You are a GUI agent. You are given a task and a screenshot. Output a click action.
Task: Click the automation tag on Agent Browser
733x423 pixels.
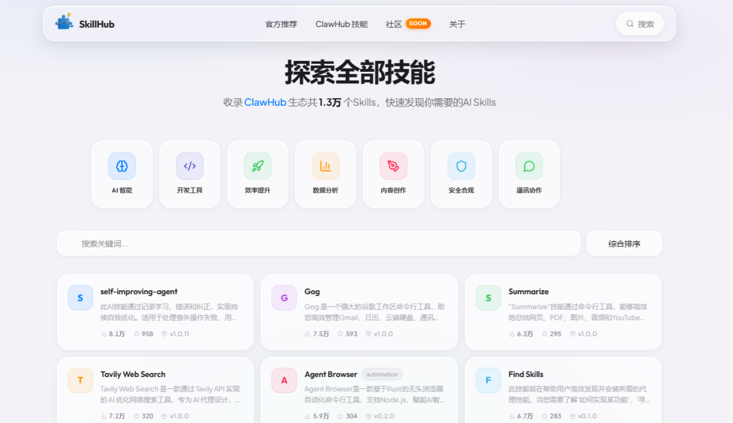click(382, 374)
